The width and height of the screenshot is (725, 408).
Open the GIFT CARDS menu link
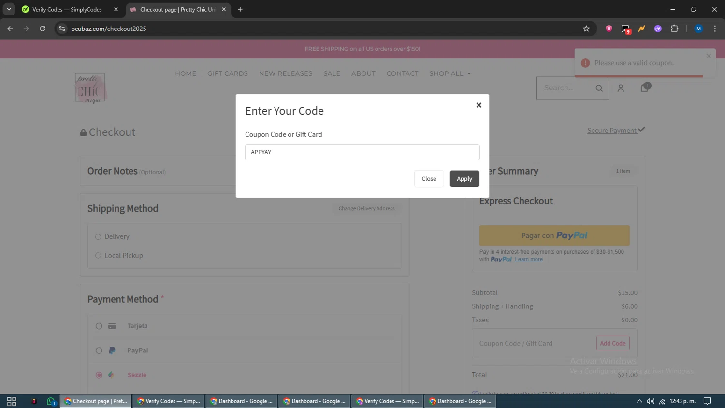tap(228, 73)
